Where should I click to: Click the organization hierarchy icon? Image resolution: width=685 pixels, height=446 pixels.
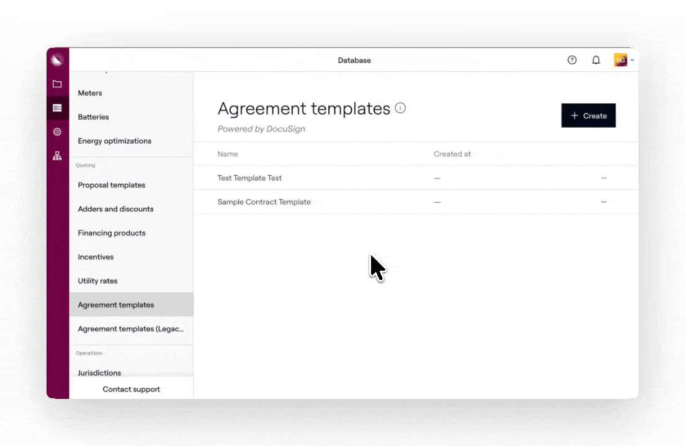[x=57, y=156]
